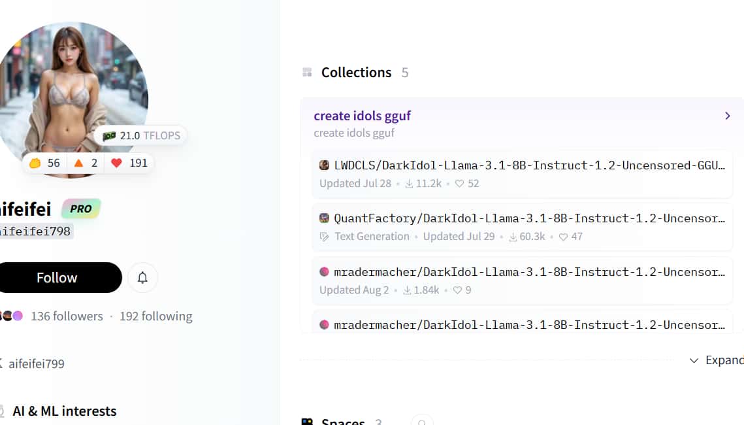
Task: Click the yellow badge showing 56
Action: (44, 163)
